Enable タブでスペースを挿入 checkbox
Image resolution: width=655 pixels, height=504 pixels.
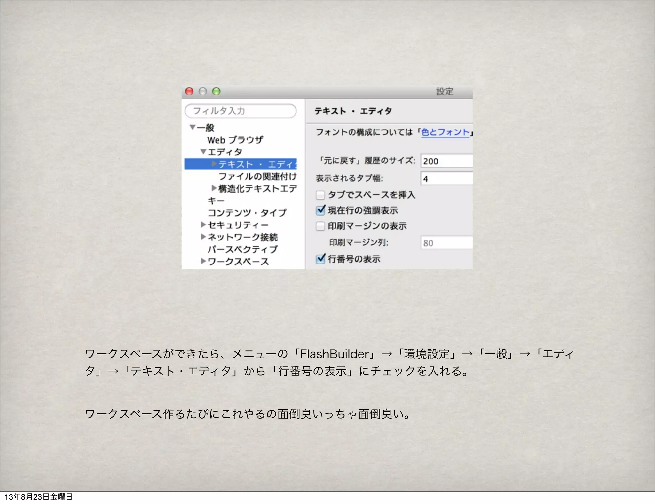click(320, 195)
